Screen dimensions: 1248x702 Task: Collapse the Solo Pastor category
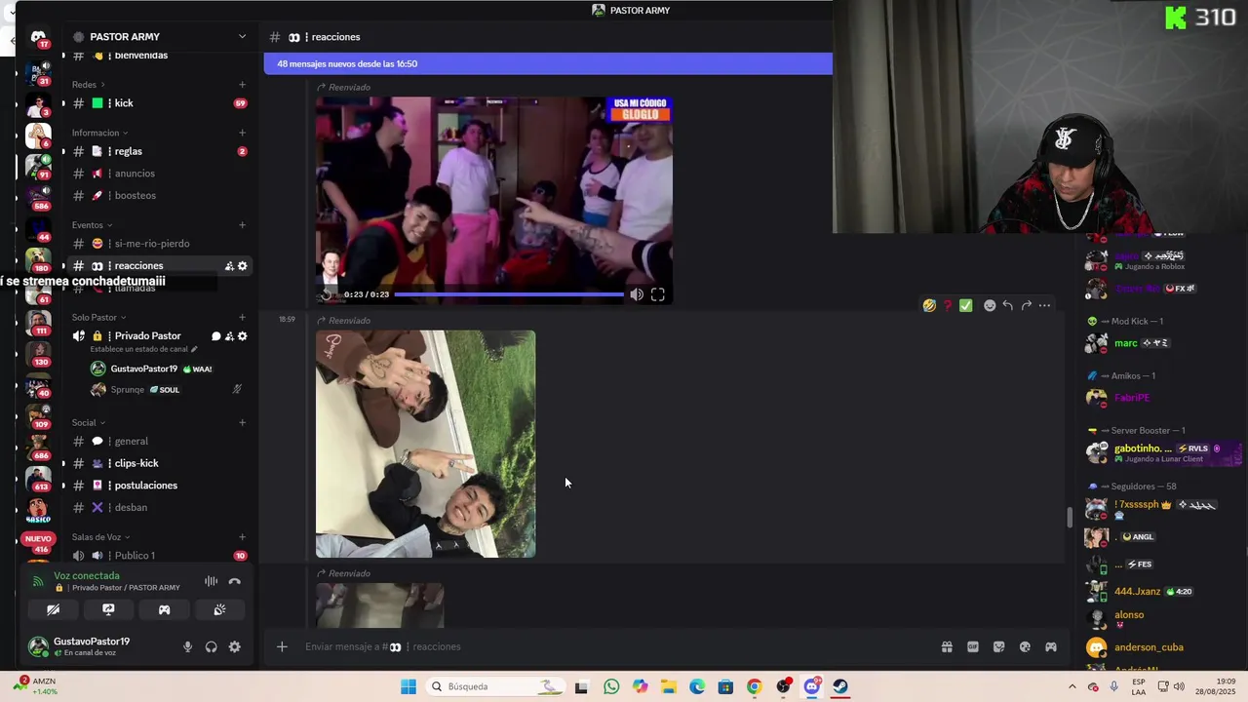98,317
